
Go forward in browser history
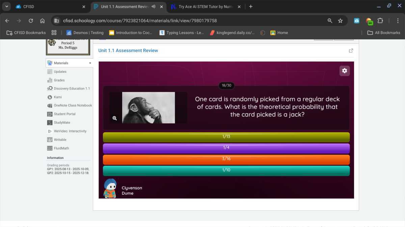click(19, 21)
